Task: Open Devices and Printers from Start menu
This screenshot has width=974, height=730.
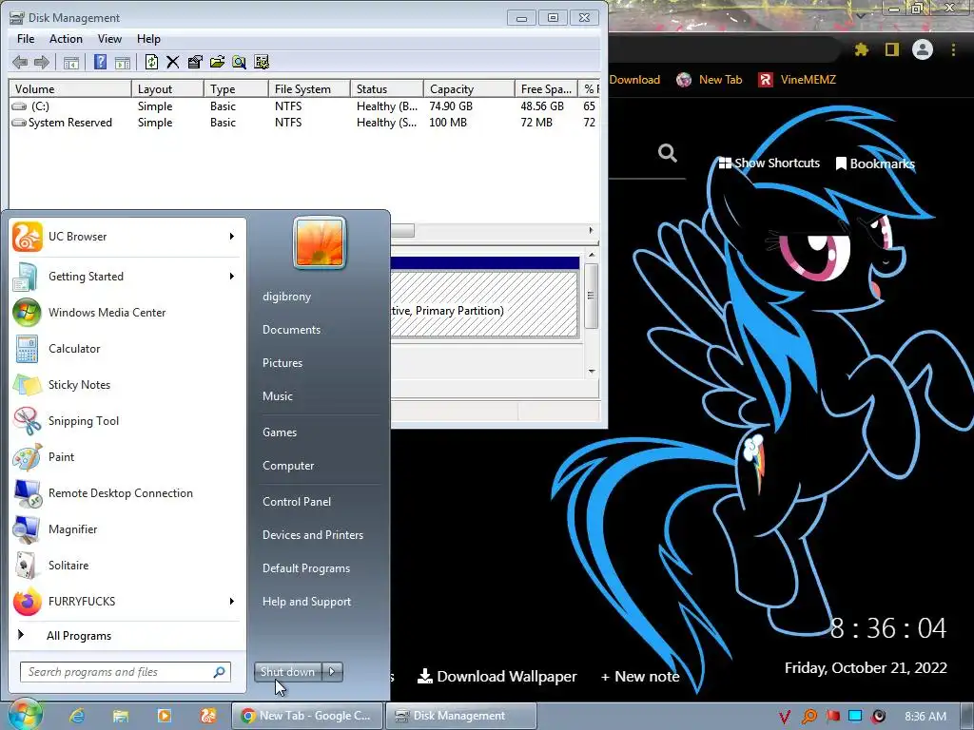Action: 312,535
